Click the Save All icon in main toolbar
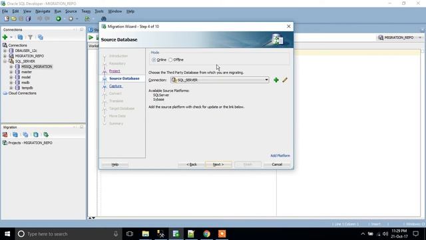 (28, 19)
